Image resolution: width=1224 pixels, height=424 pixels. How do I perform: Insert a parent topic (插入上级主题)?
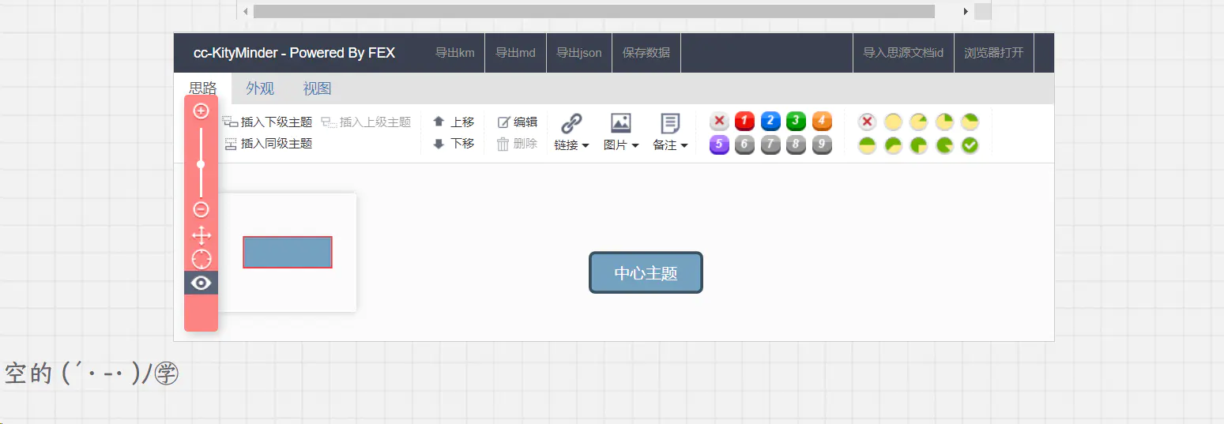tap(366, 122)
